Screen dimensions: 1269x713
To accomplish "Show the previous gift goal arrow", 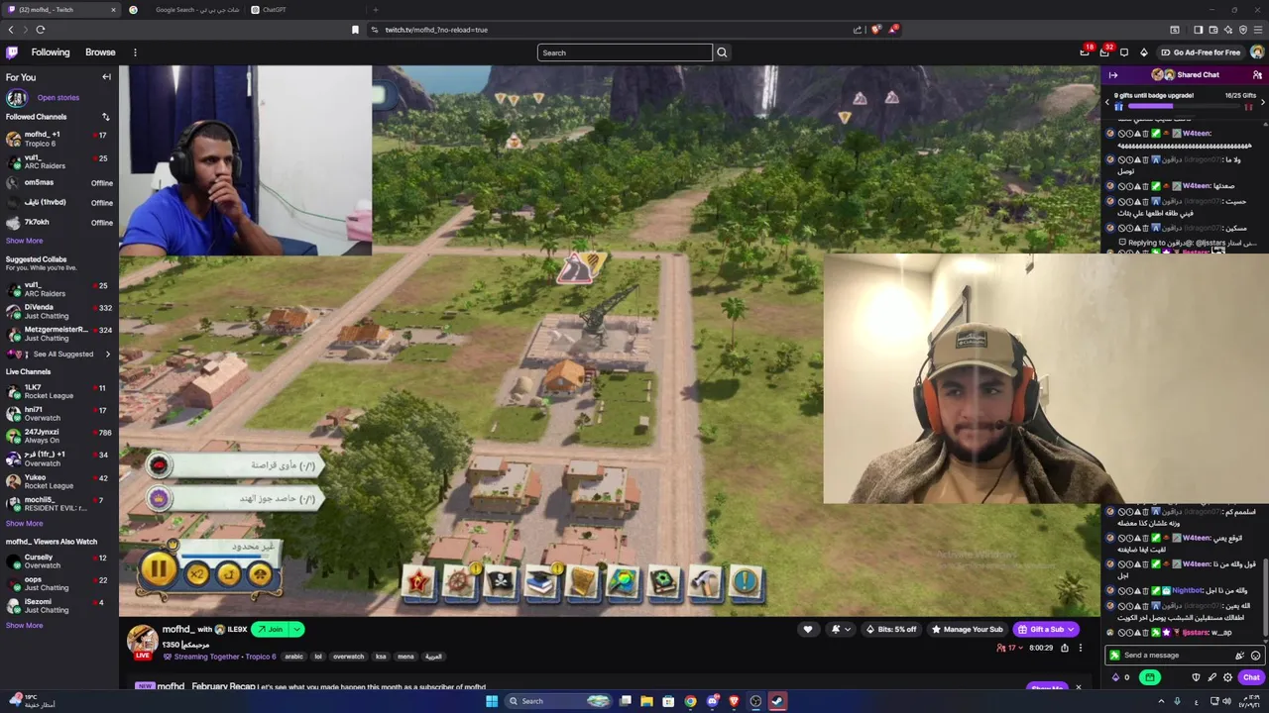I will pyautogui.click(x=1107, y=102).
